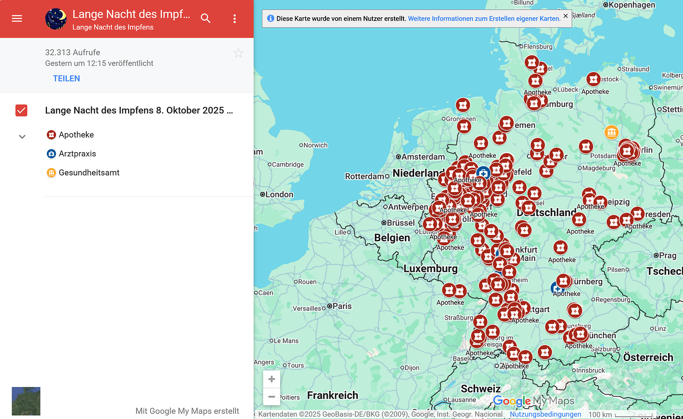
Task: Click the Apotheke marker west of Potsdam
Action: click(585, 147)
